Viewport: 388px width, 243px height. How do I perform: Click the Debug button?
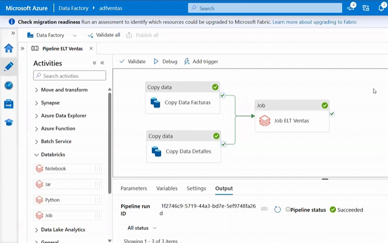[x=165, y=62]
